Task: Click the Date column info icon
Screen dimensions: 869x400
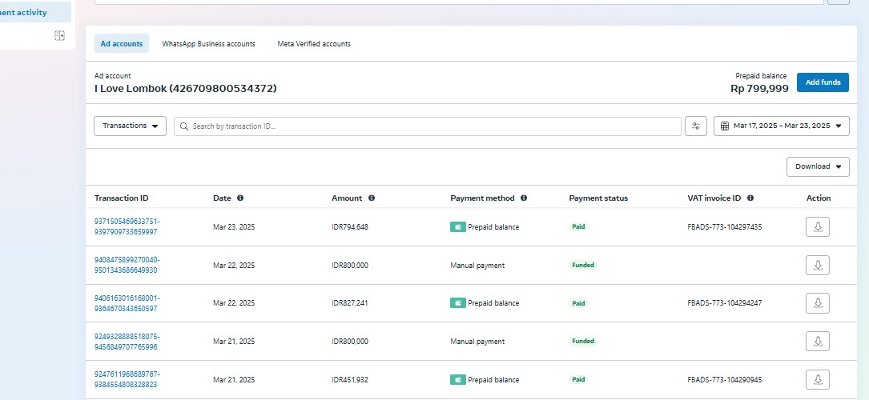Action: [240, 198]
